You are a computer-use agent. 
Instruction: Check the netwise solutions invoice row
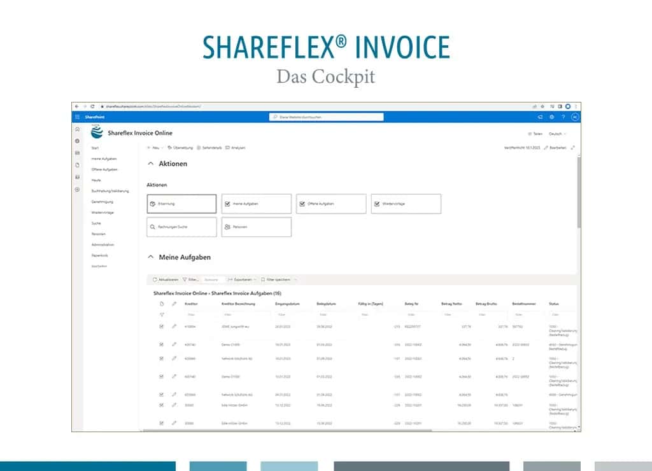[x=161, y=358]
